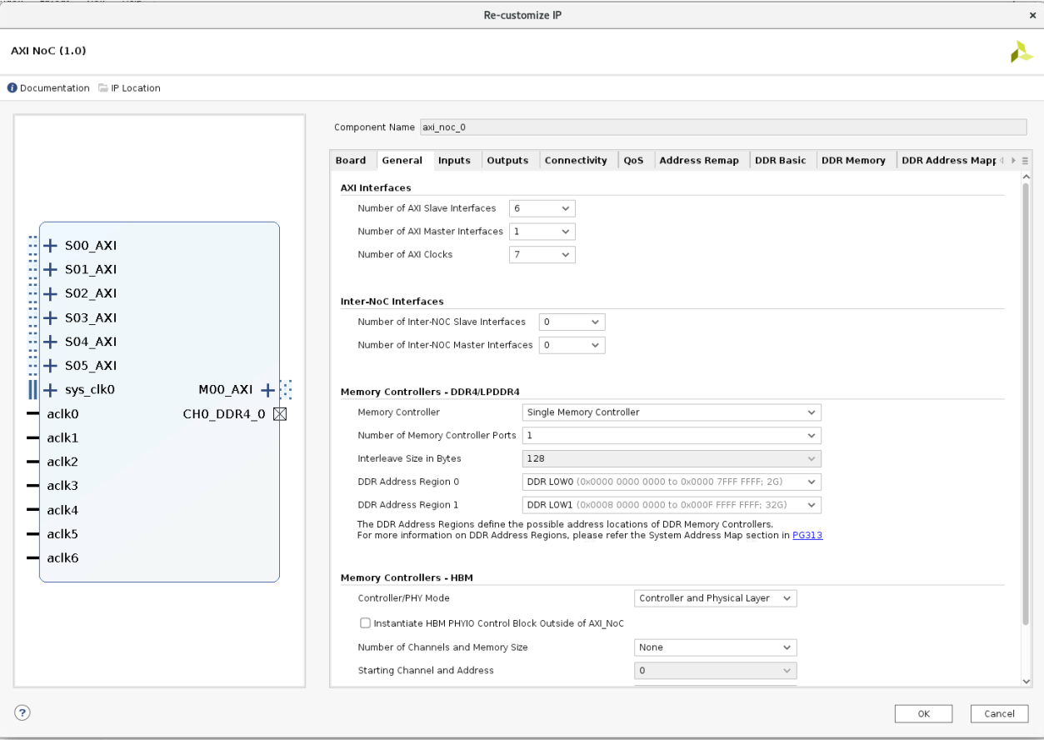Switch to the DDR Basic tab
Viewport: 1044px width, 740px height.
[x=780, y=161]
